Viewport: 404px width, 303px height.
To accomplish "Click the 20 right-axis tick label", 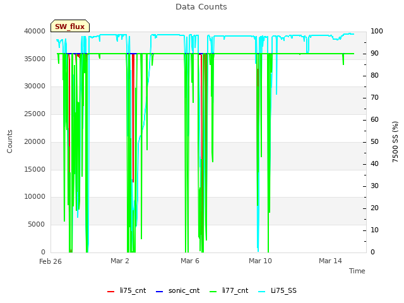I will (x=374, y=208).
